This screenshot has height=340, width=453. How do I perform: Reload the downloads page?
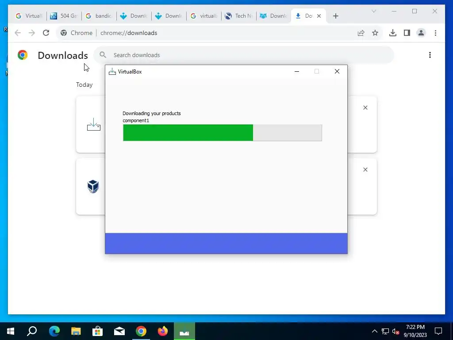[x=46, y=33]
